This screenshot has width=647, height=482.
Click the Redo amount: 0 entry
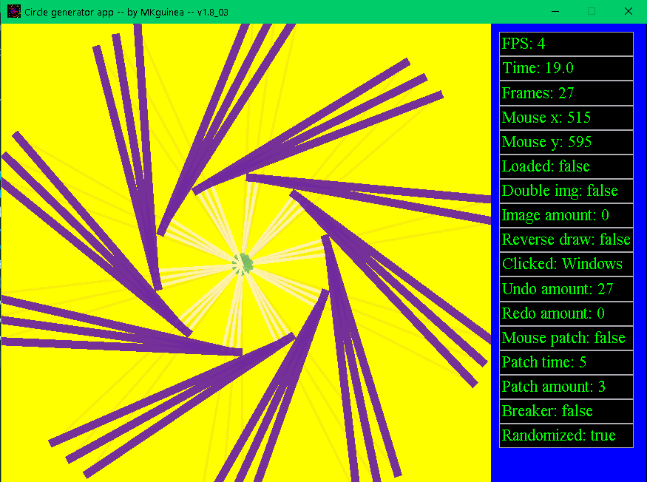tap(566, 313)
